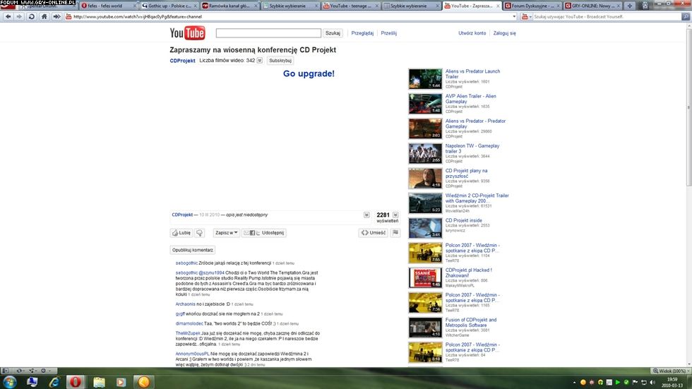The width and height of the screenshot is (692, 389).
Task: Click the Szukaj search button
Action: coord(333,33)
